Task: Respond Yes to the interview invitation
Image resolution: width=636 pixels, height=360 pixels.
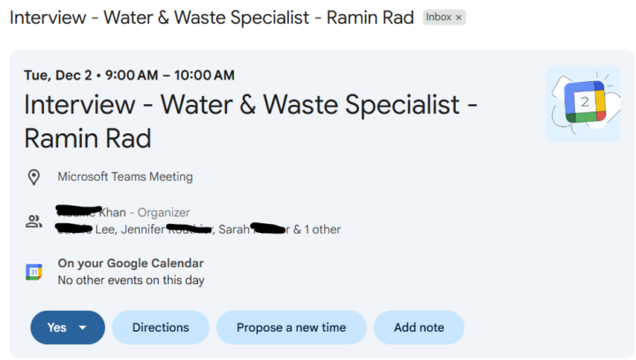Action: pyautogui.click(x=57, y=327)
